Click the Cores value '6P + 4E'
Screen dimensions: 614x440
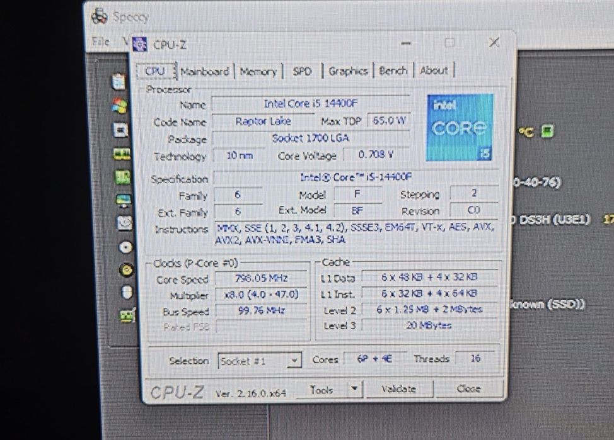(x=374, y=359)
